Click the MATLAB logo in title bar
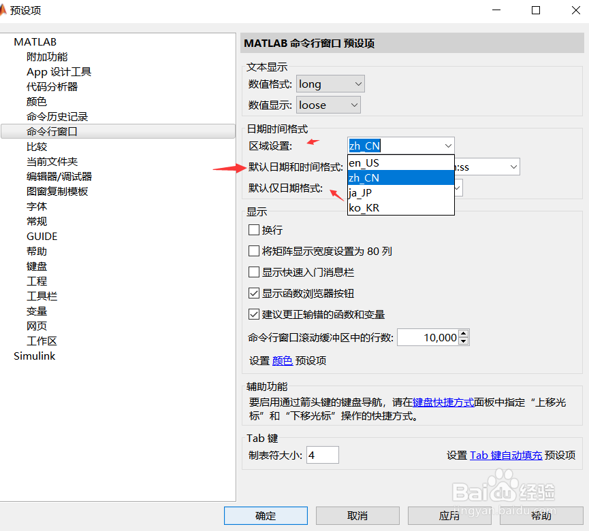 point(3,10)
